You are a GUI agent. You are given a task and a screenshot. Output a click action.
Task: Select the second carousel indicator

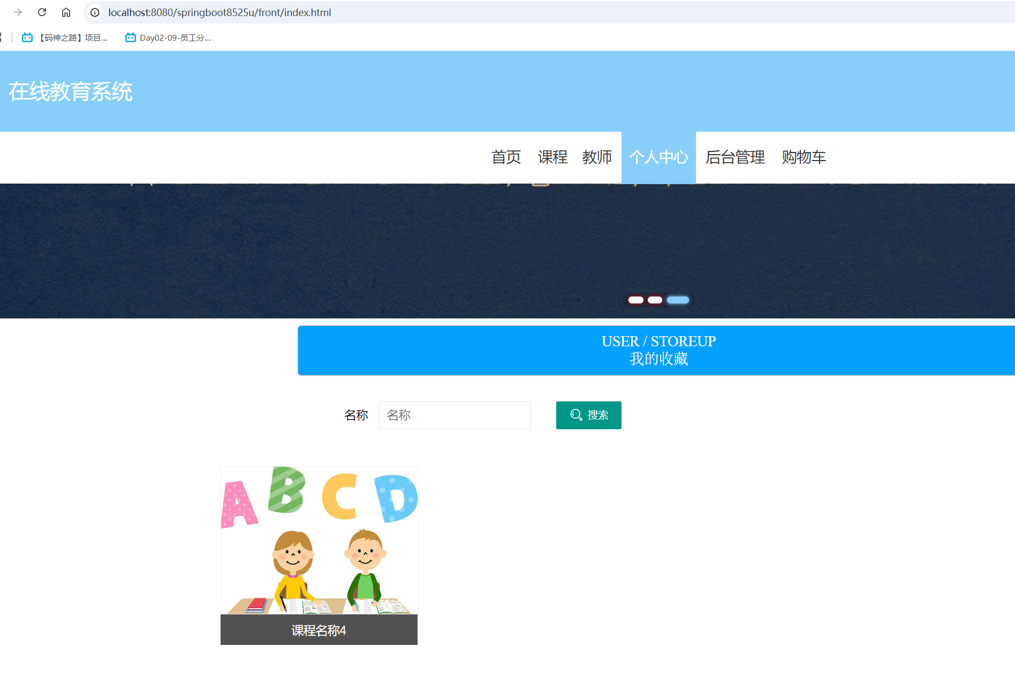pyautogui.click(x=654, y=300)
